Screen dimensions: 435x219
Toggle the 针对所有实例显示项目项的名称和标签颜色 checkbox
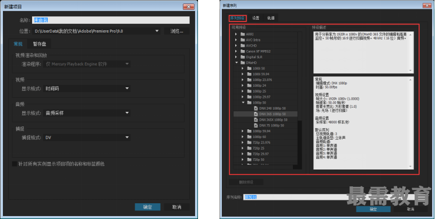click(x=15, y=164)
